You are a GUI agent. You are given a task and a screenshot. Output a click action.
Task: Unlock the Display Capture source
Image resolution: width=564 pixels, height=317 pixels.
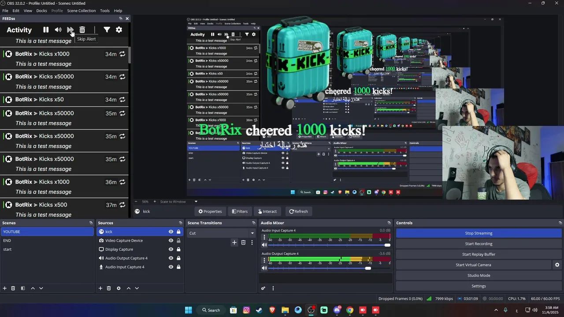pos(178,250)
